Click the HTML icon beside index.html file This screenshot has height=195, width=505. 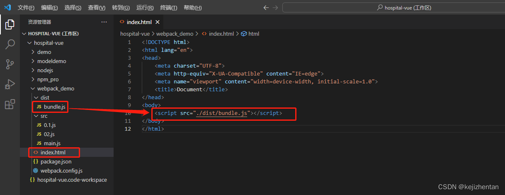click(x=36, y=152)
